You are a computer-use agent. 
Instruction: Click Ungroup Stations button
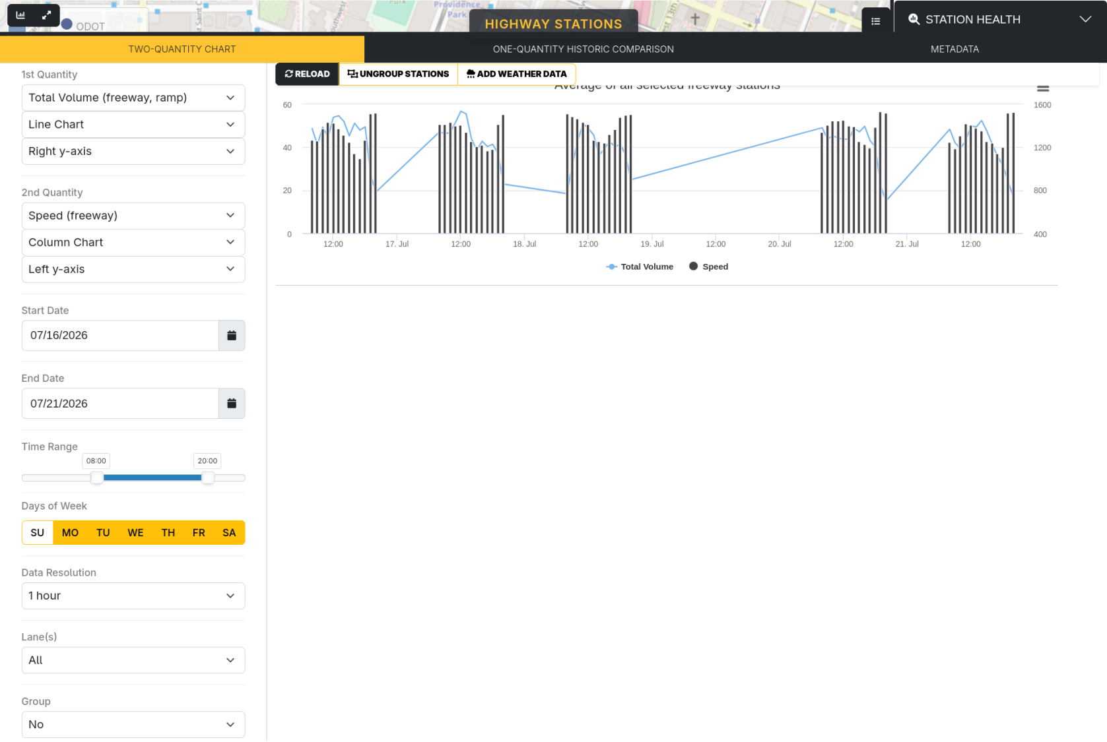[398, 74]
